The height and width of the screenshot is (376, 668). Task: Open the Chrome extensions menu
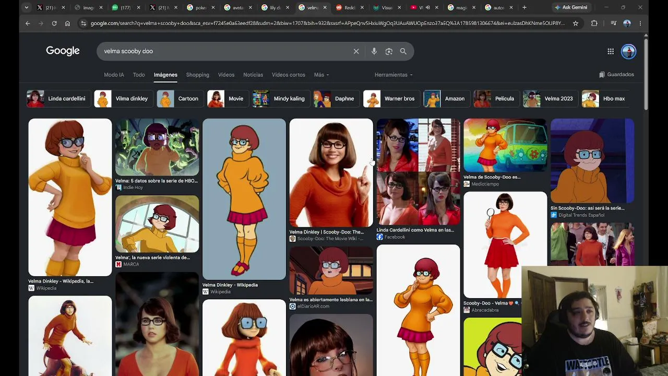click(594, 23)
